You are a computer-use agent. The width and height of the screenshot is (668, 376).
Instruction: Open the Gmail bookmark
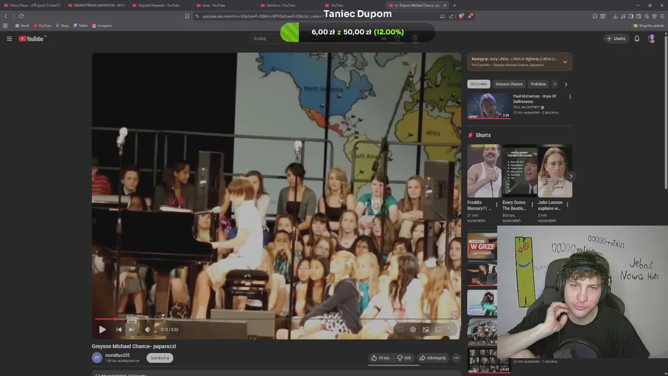point(22,26)
